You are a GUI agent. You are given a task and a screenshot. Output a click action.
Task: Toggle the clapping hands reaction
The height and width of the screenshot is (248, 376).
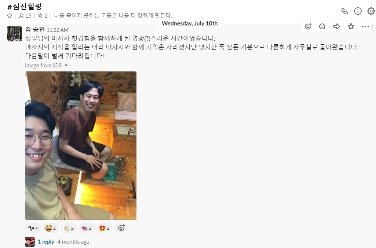[69, 228]
